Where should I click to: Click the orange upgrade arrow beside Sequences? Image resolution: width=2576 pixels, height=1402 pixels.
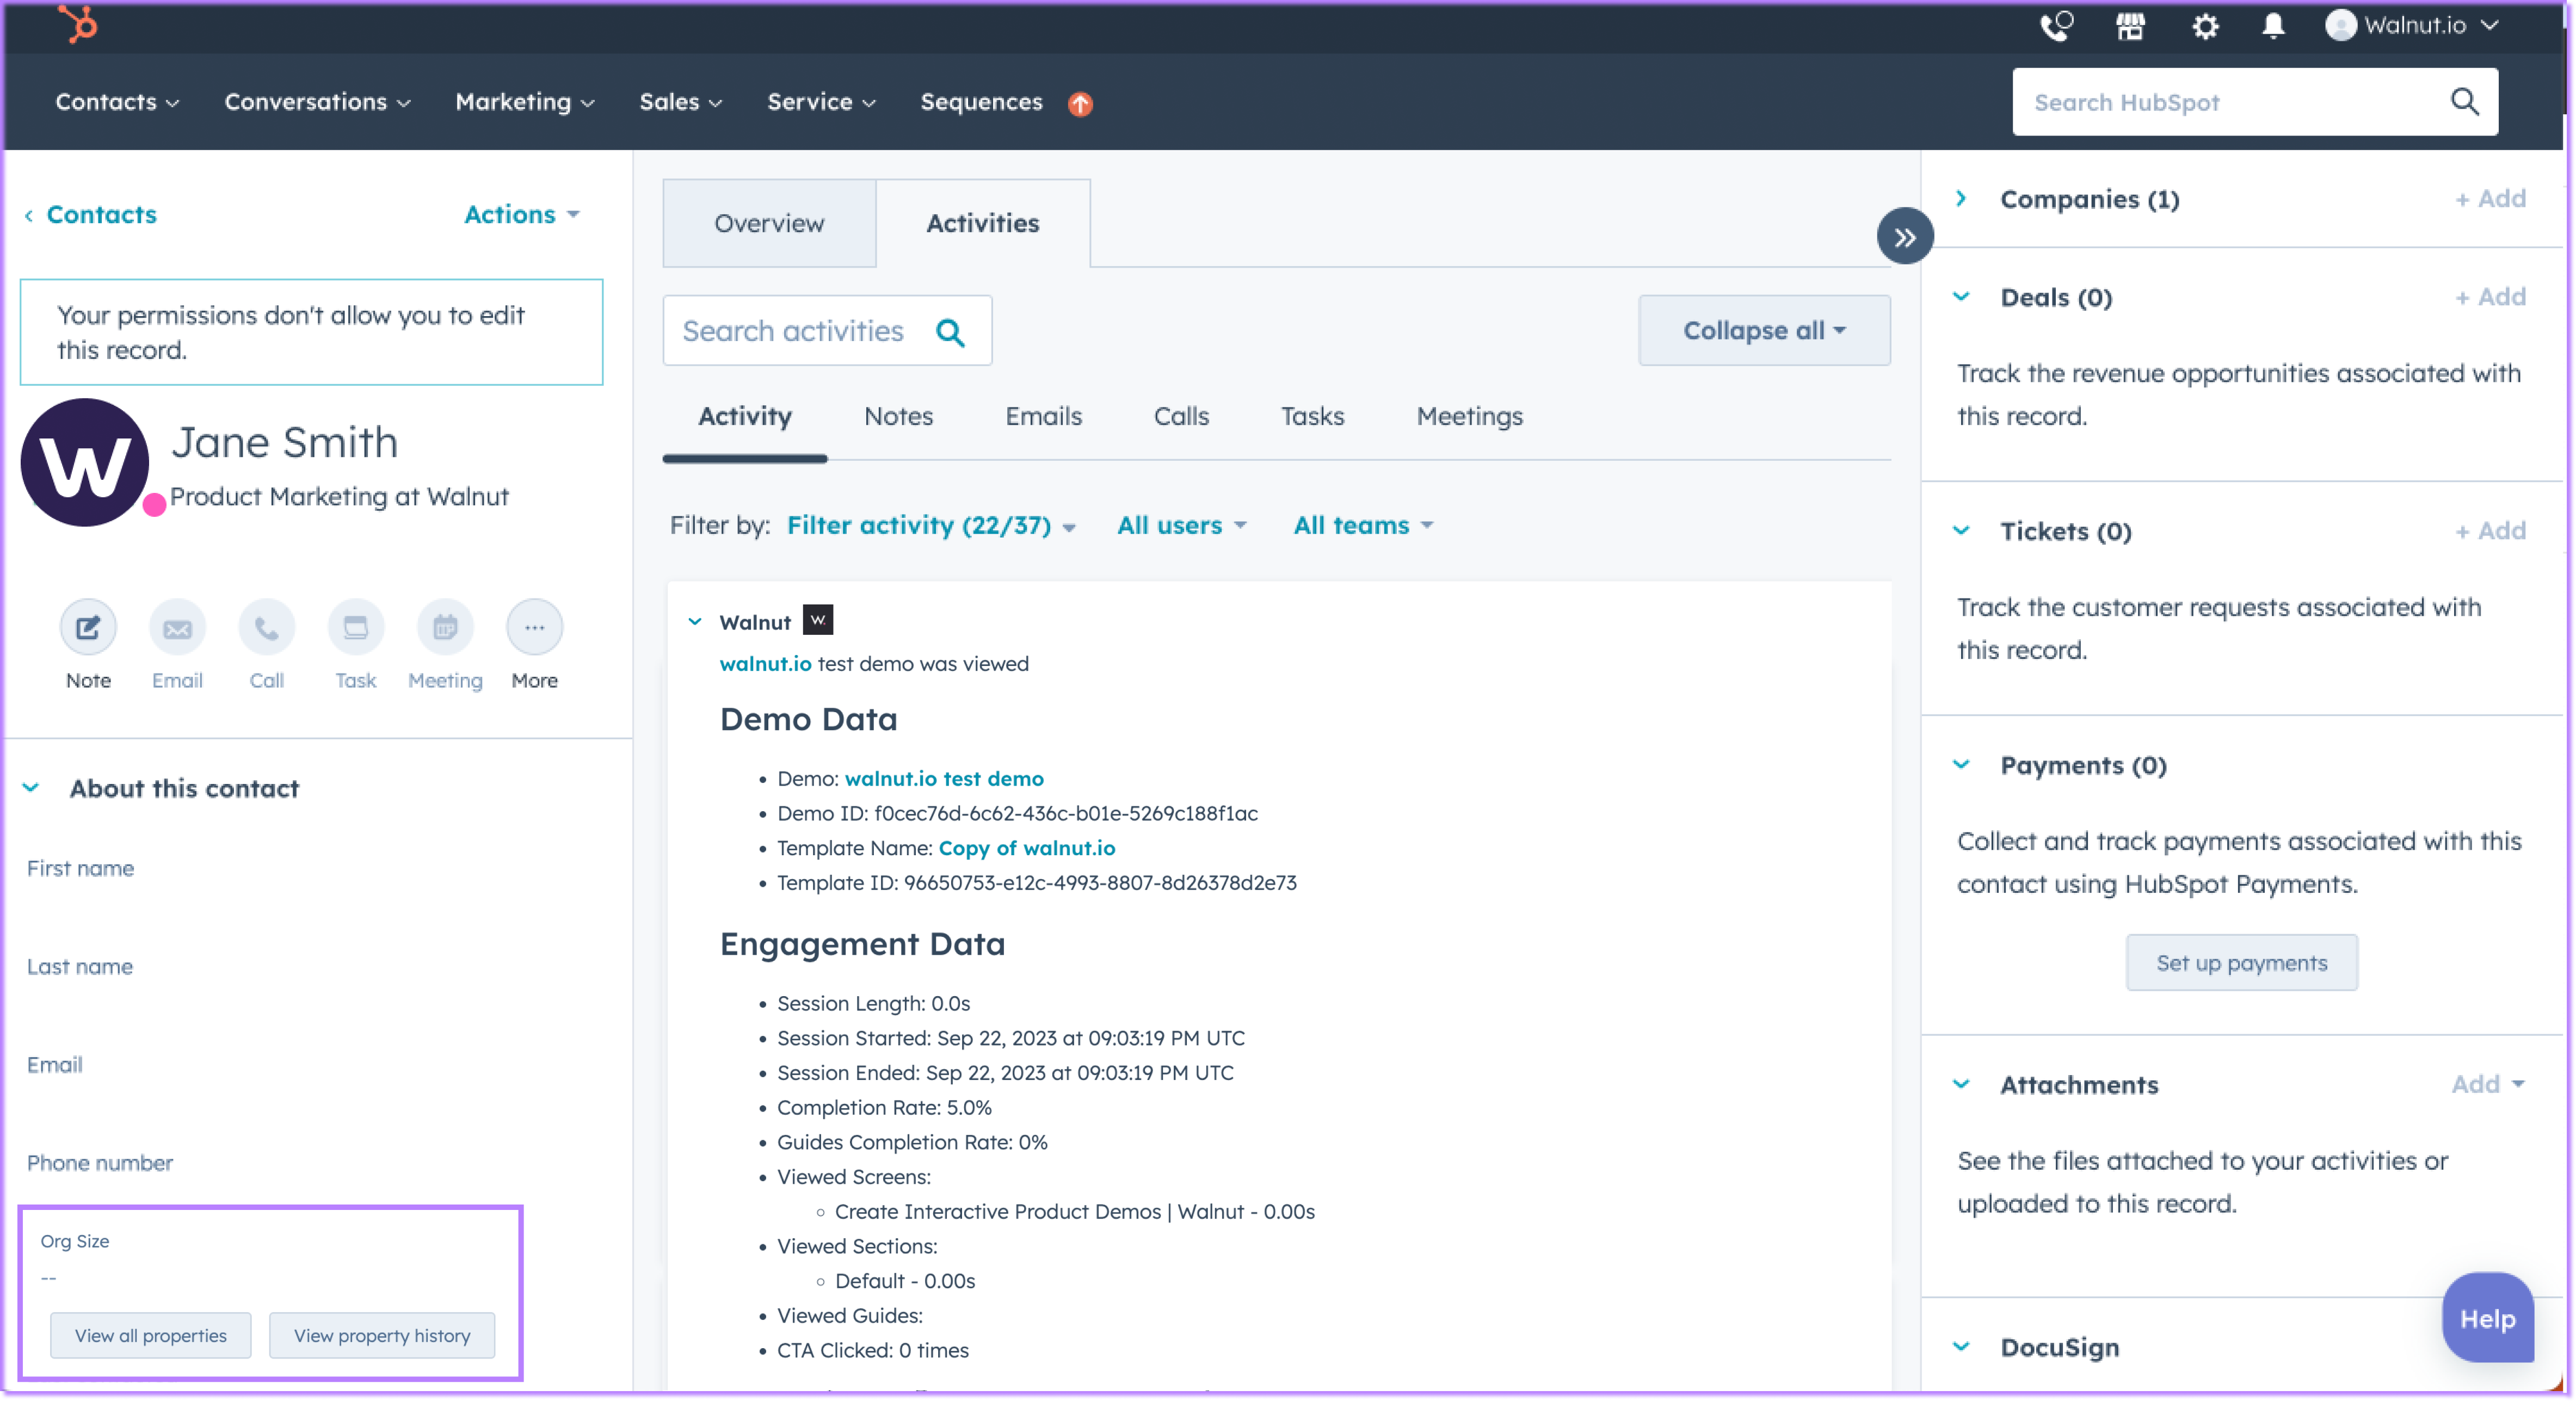tap(1080, 103)
